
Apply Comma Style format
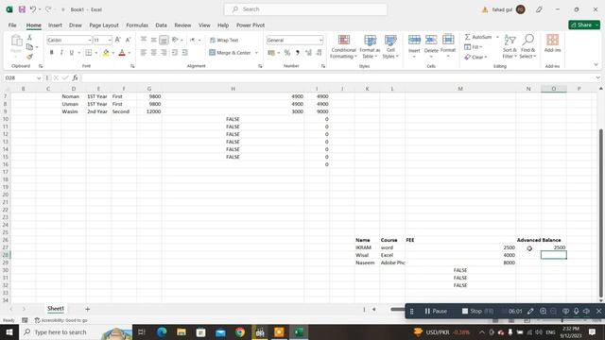tap(298, 53)
